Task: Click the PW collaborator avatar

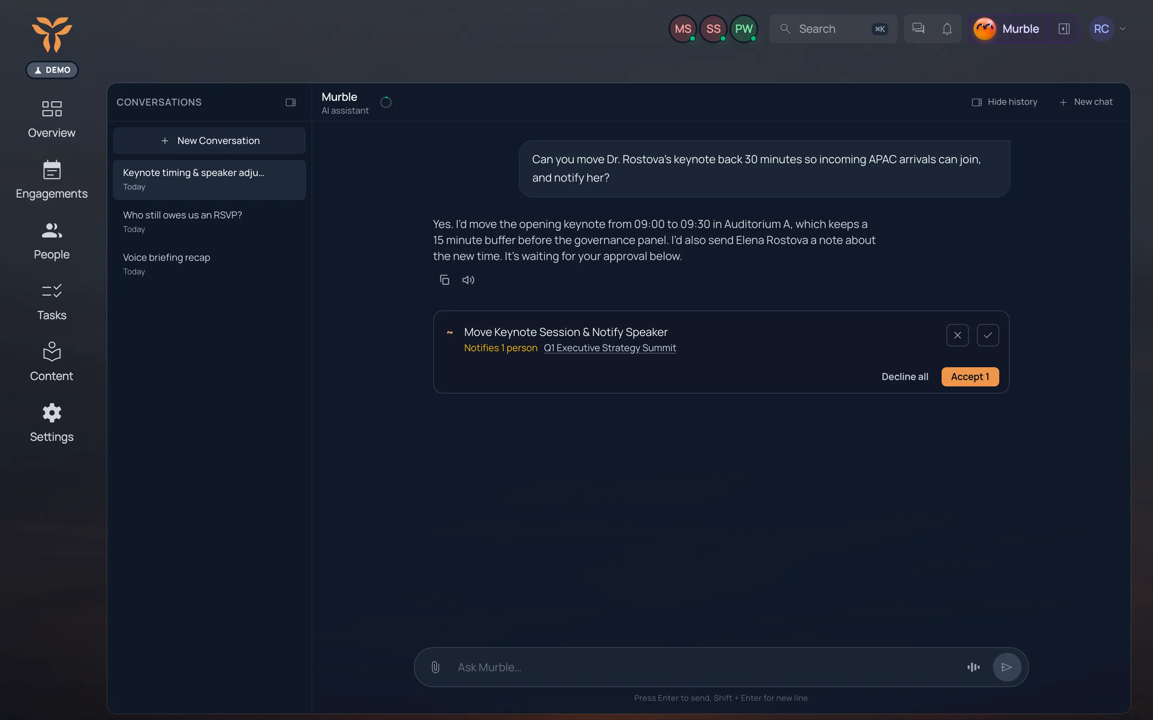Action: pyautogui.click(x=744, y=28)
